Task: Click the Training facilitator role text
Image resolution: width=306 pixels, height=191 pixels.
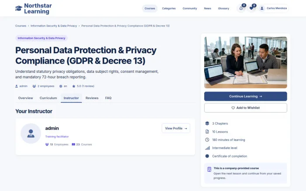Action: (x=57, y=136)
